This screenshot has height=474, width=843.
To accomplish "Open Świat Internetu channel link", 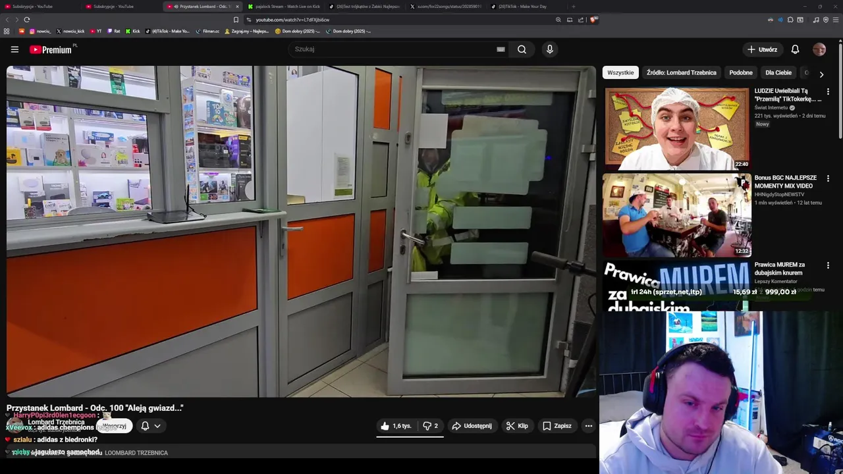I will (x=771, y=107).
